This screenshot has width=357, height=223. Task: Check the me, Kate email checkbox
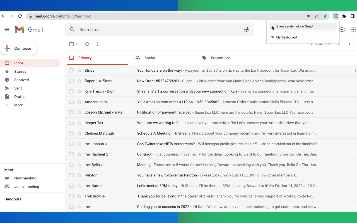(71, 186)
